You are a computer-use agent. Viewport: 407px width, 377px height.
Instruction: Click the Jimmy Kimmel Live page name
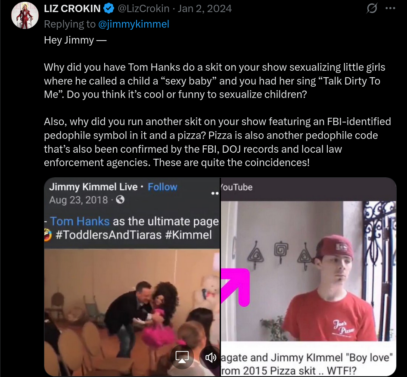93,187
